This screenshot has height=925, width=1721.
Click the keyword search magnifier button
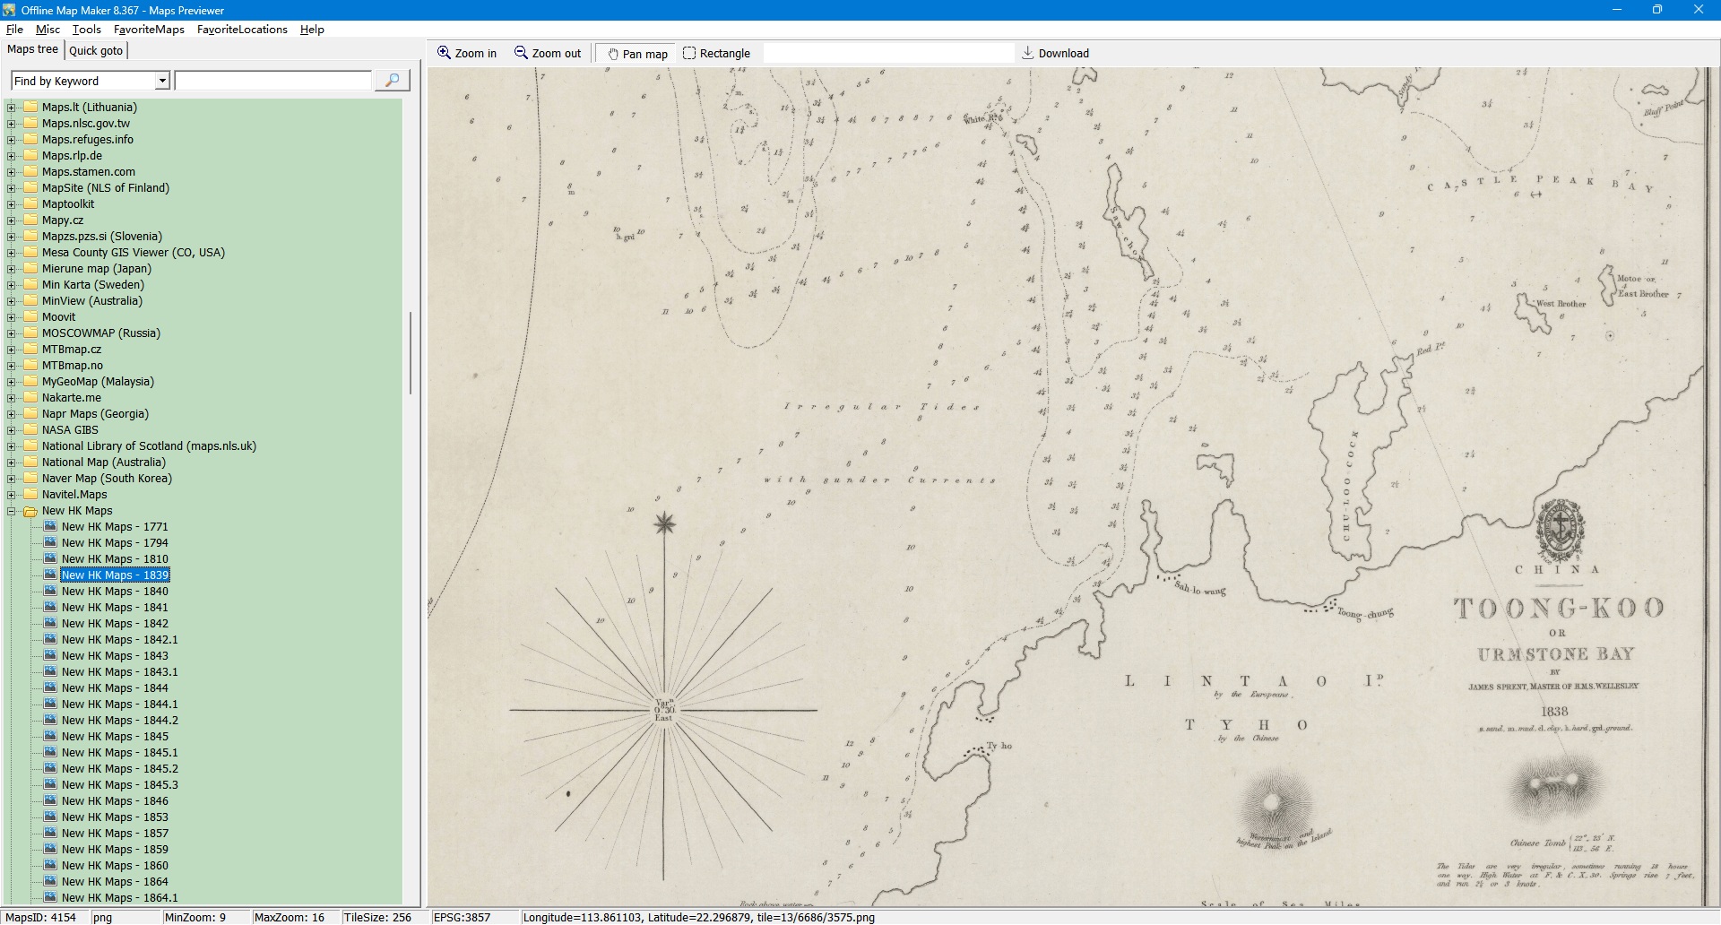tap(392, 81)
